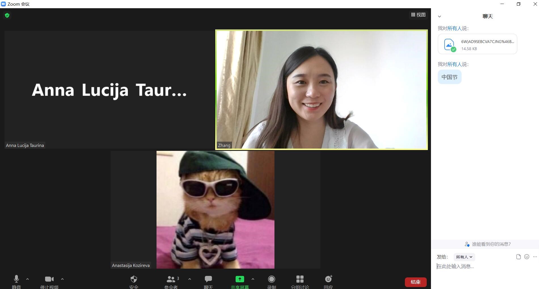Expand video options arrow beside camera

point(62,279)
